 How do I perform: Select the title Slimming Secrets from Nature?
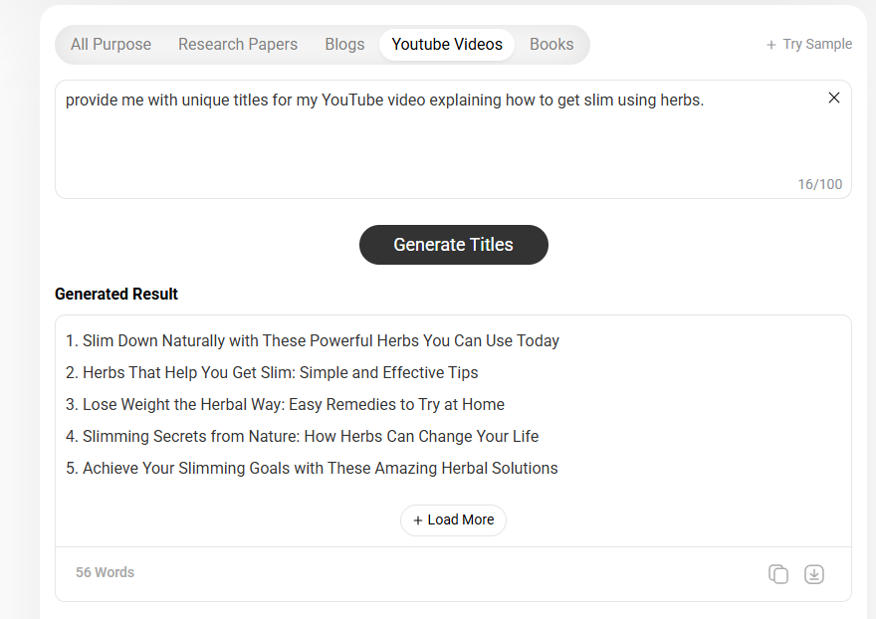point(310,436)
